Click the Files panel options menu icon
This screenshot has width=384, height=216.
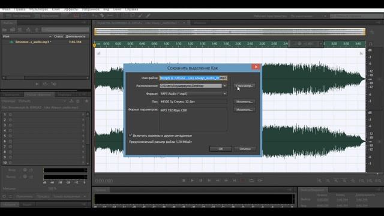coord(84,23)
